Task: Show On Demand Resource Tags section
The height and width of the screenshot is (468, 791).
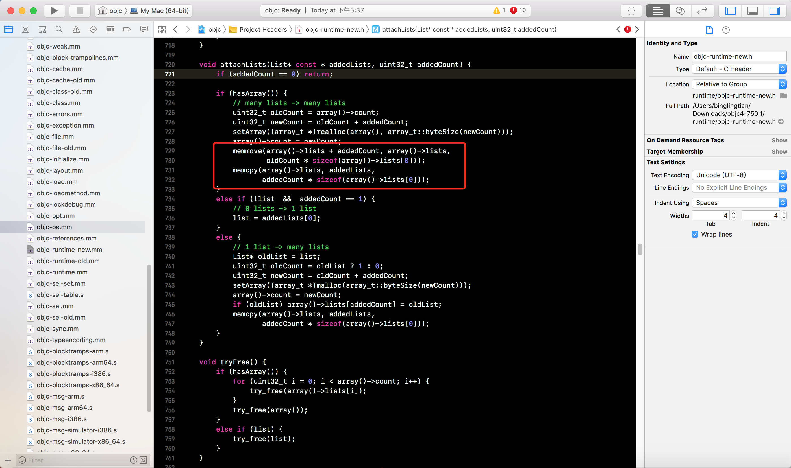Action: pyautogui.click(x=779, y=140)
